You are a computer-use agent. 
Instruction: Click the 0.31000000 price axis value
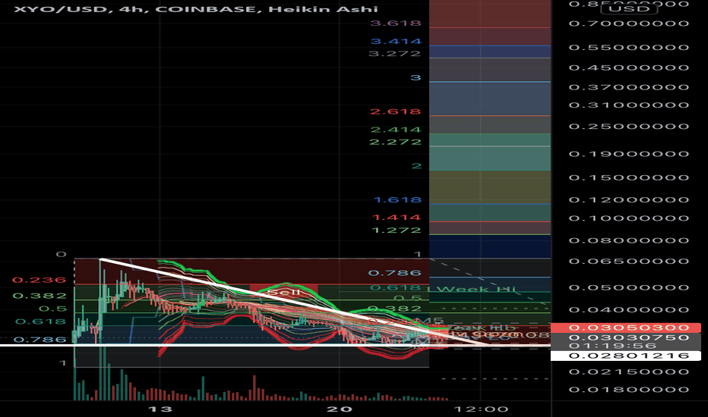tap(629, 105)
